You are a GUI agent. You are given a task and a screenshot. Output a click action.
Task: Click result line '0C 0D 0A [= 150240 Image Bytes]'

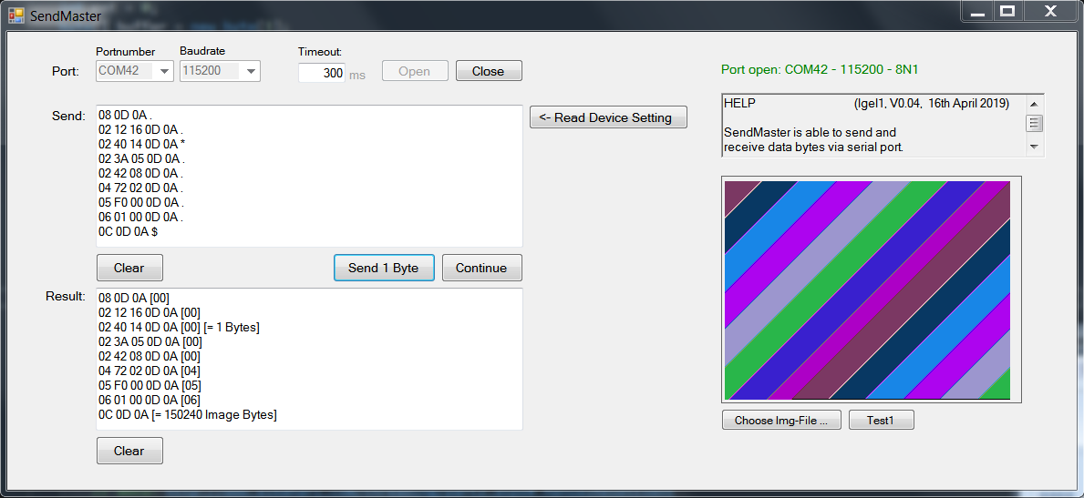tap(187, 414)
